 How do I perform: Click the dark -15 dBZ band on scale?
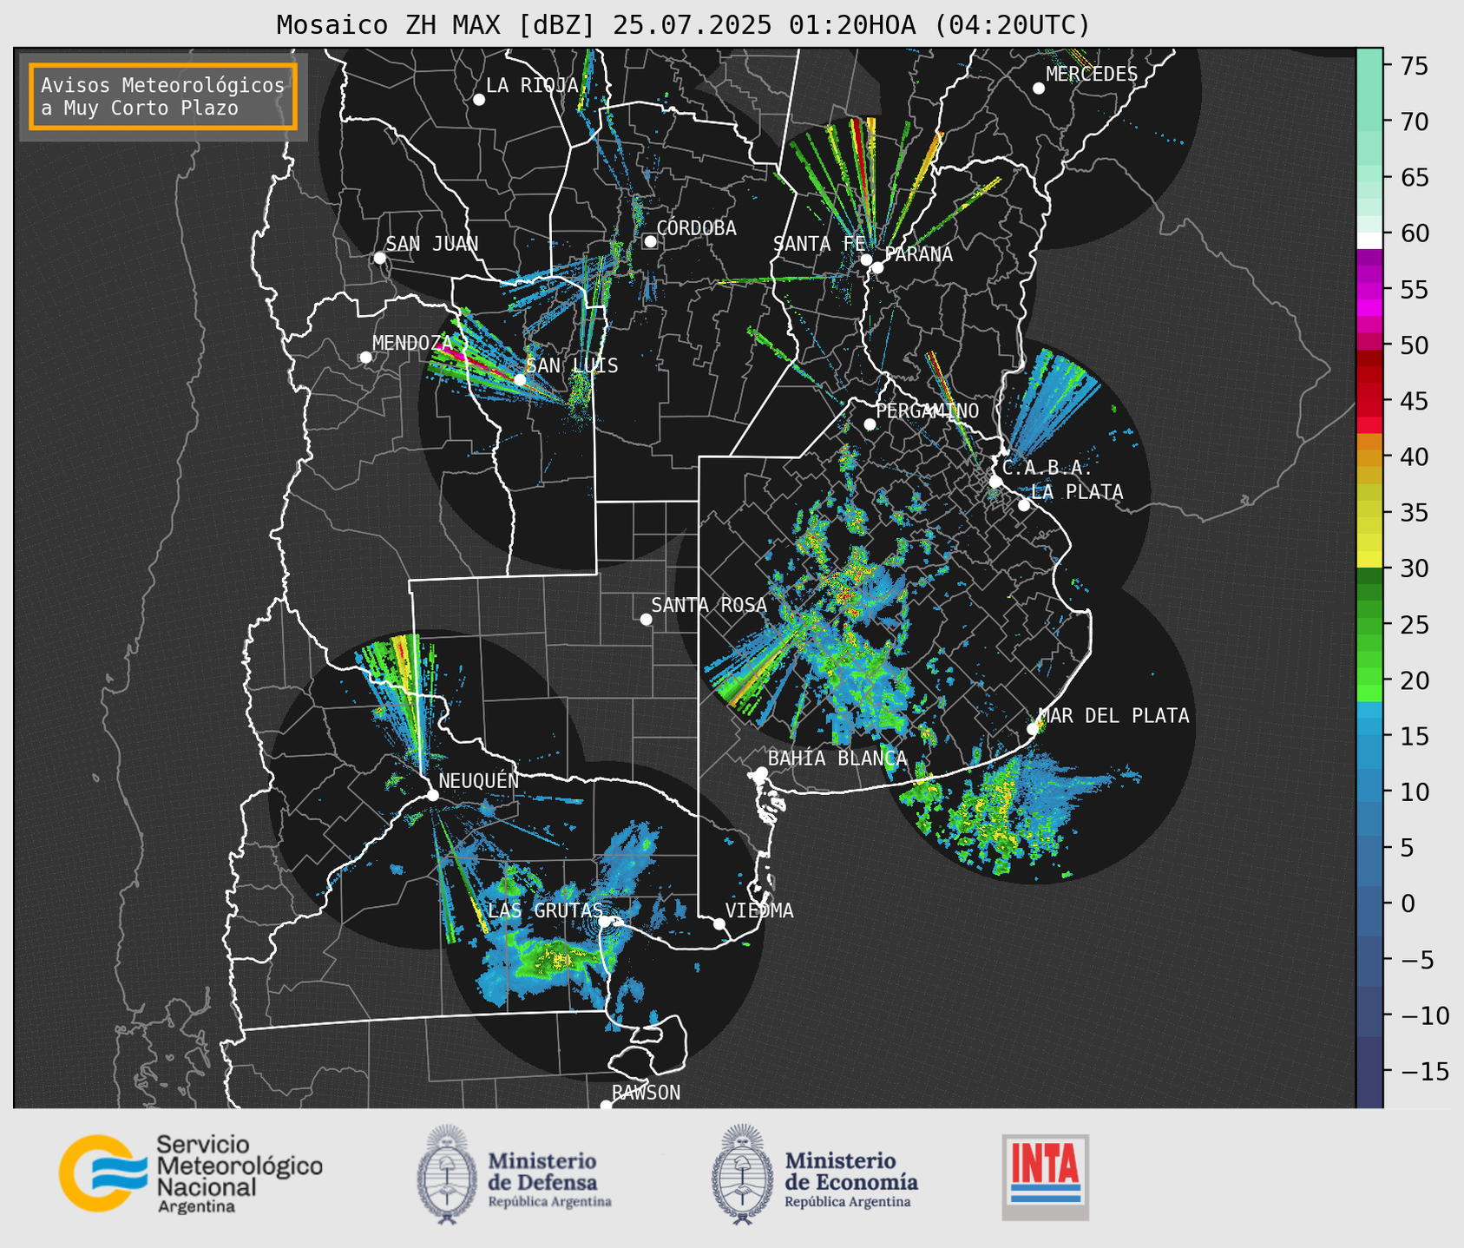tap(1369, 1072)
